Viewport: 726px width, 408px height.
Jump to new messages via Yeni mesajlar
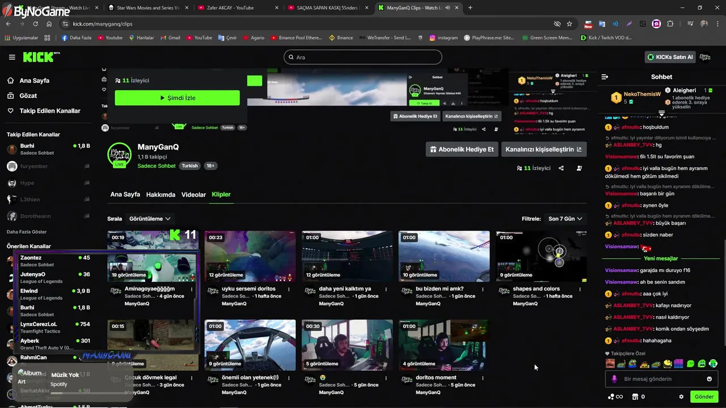click(661, 258)
